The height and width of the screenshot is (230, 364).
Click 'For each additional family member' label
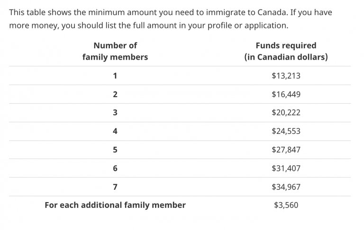[x=115, y=205]
